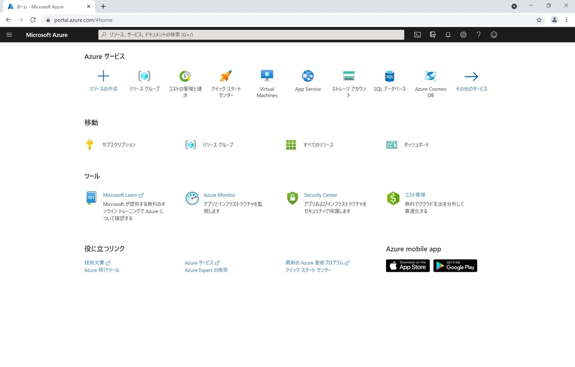Go to リソース グループ under 移動
The image size is (575, 367).
pyautogui.click(x=209, y=145)
